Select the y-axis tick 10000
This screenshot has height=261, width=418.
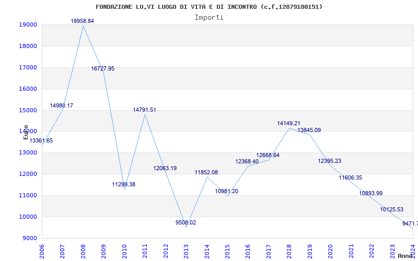(28, 217)
